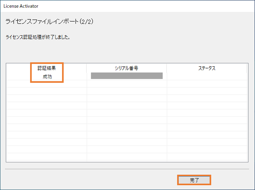Screen dimensions: 255x190
Task: Click the ライセンス認証処理が終了しました message text
Action: point(38,37)
